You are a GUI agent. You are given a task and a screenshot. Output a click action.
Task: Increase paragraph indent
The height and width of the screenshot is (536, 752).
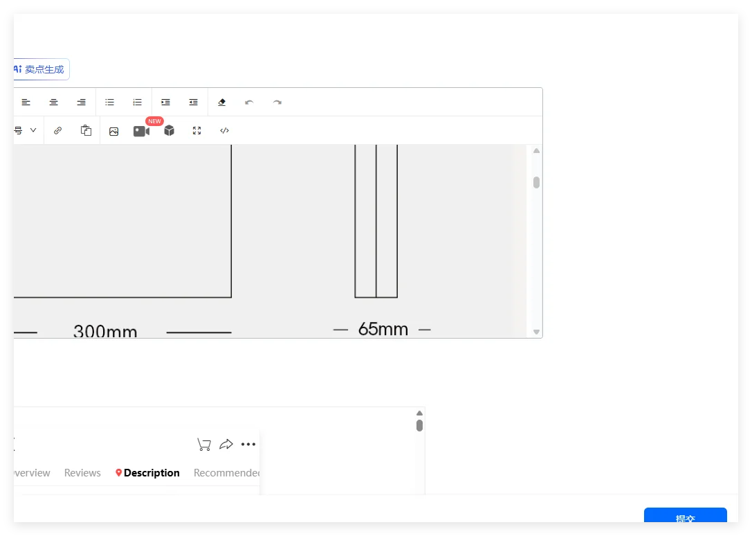[x=165, y=102]
